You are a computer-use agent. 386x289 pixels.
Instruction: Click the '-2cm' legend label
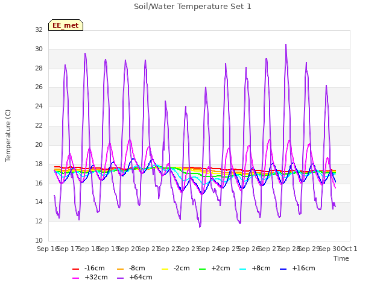(x=182, y=268)
